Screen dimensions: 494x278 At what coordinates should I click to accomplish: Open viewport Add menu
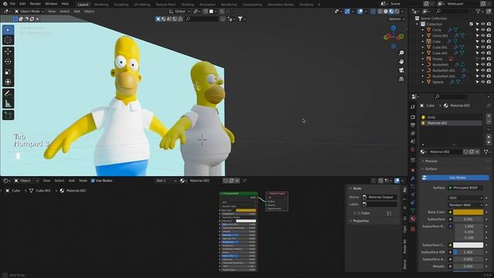(76, 12)
